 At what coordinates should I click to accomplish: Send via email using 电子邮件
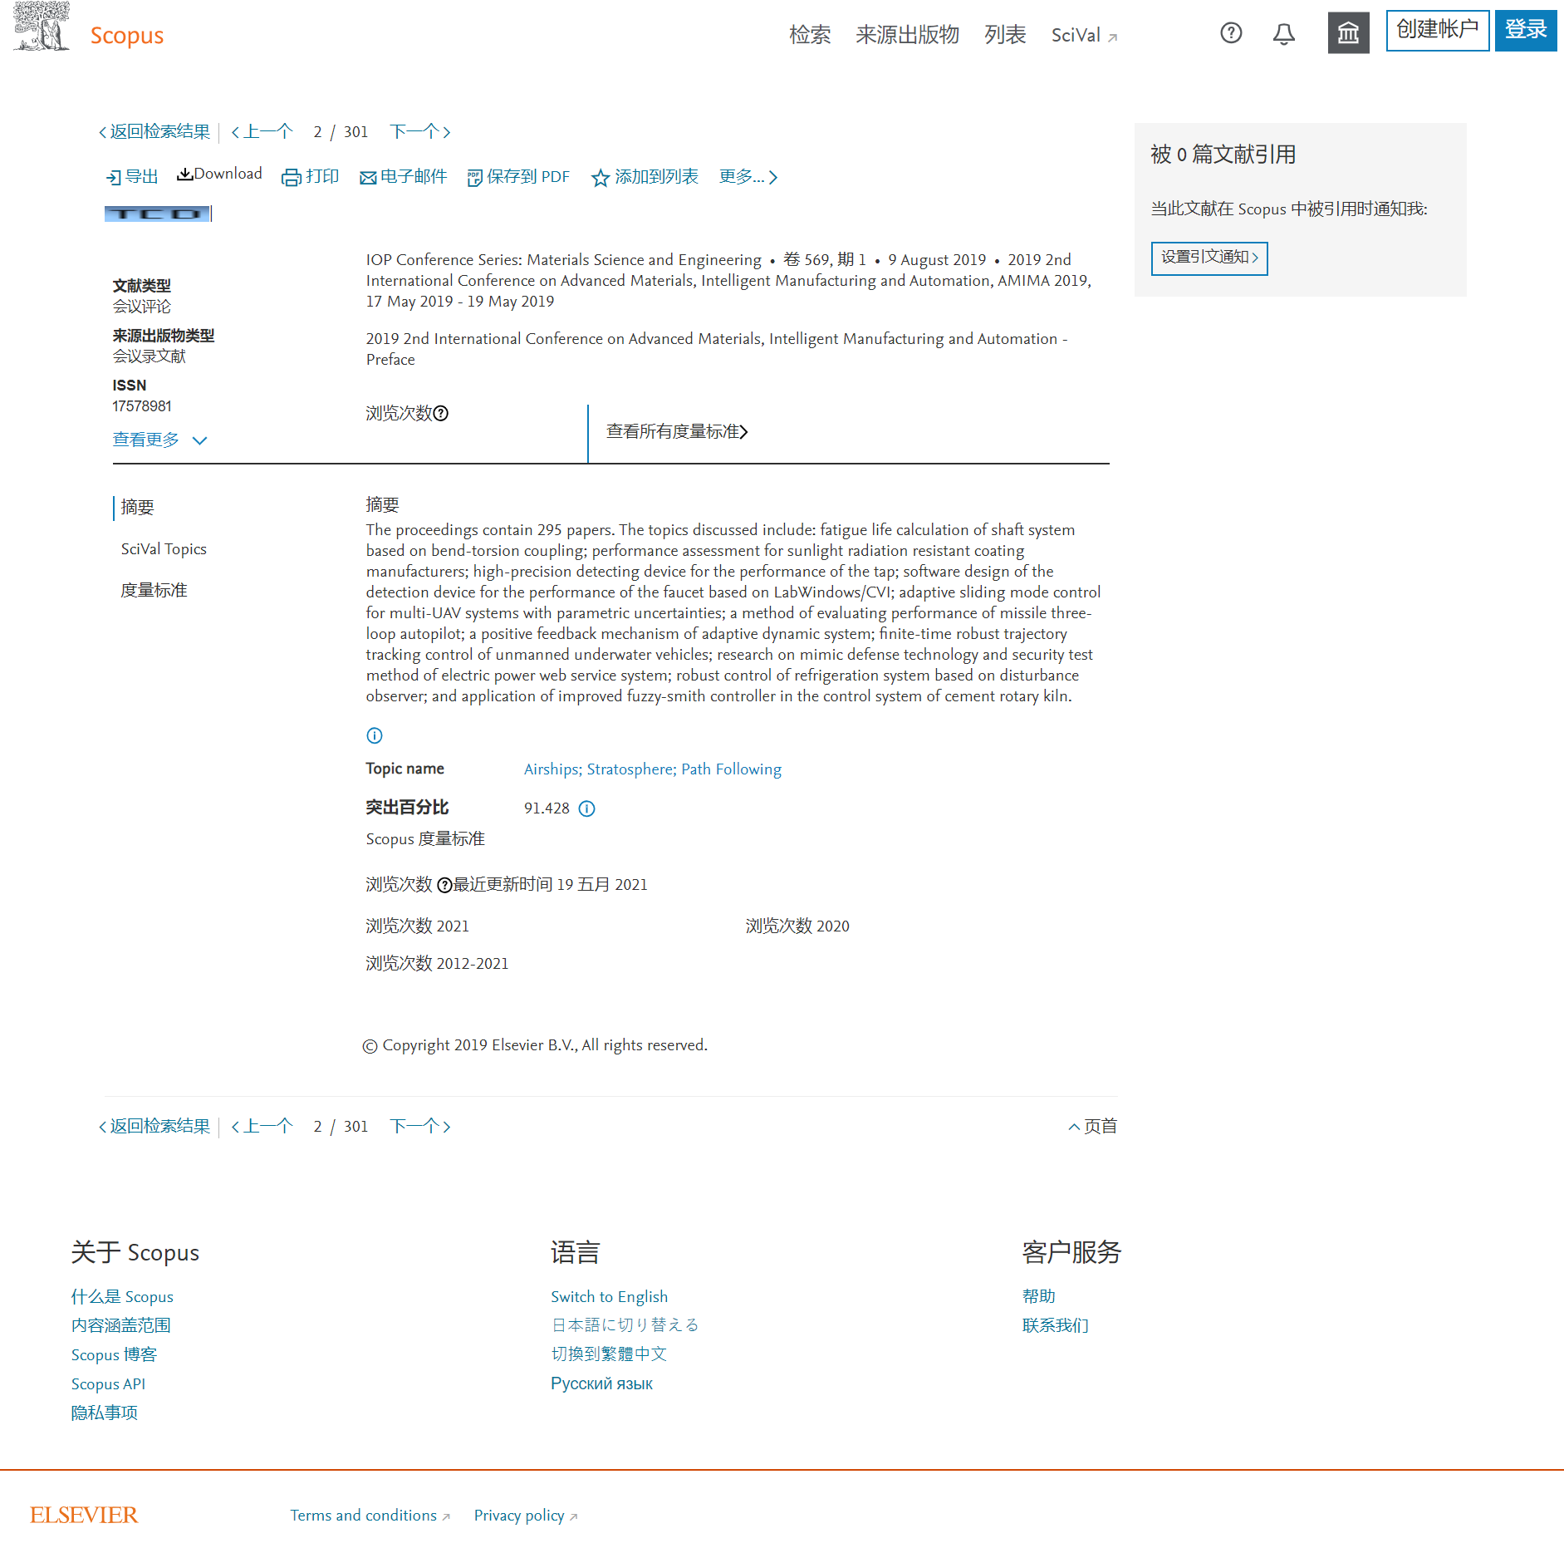pos(403,177)
